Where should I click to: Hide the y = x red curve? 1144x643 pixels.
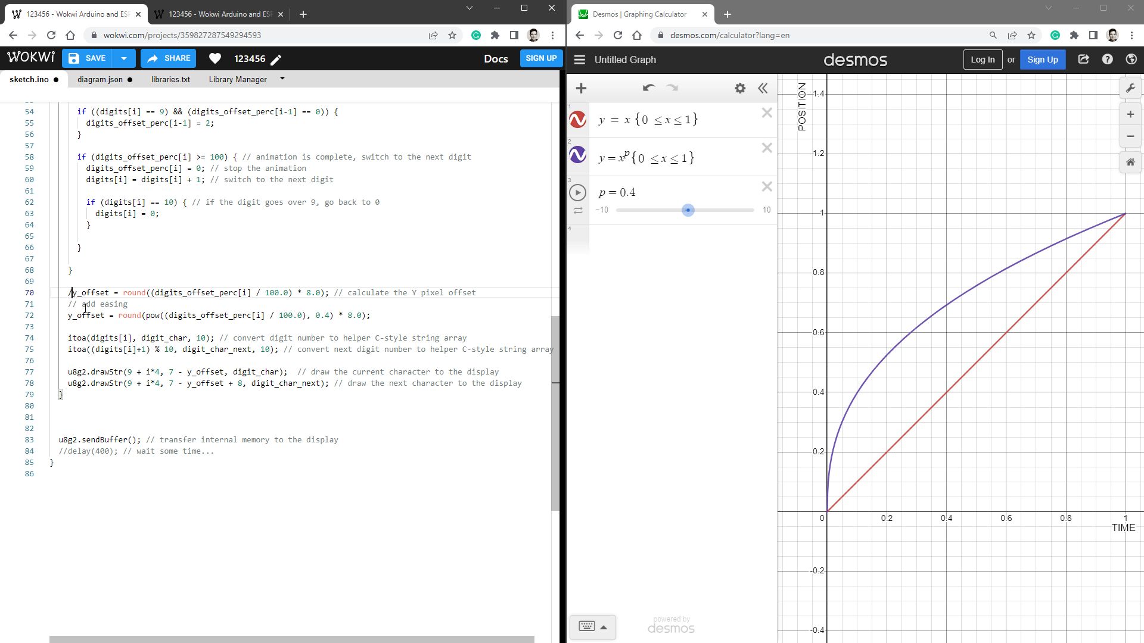[x=577, y=120]
